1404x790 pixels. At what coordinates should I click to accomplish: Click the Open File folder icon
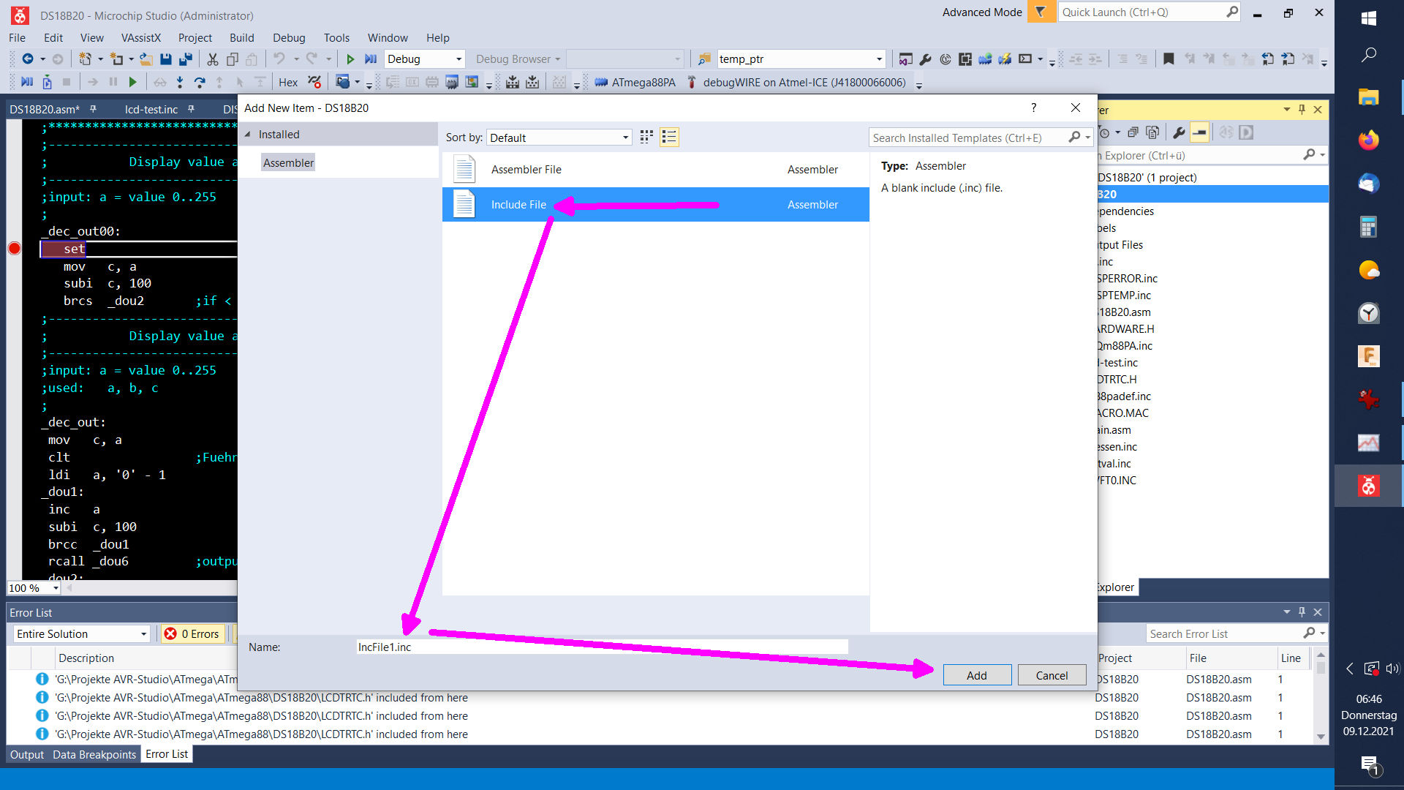tap(146, 59)
